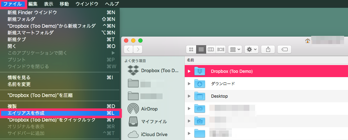Choose 新規フォルダ menu item
The image size is (348, 140).
[60, 19]
